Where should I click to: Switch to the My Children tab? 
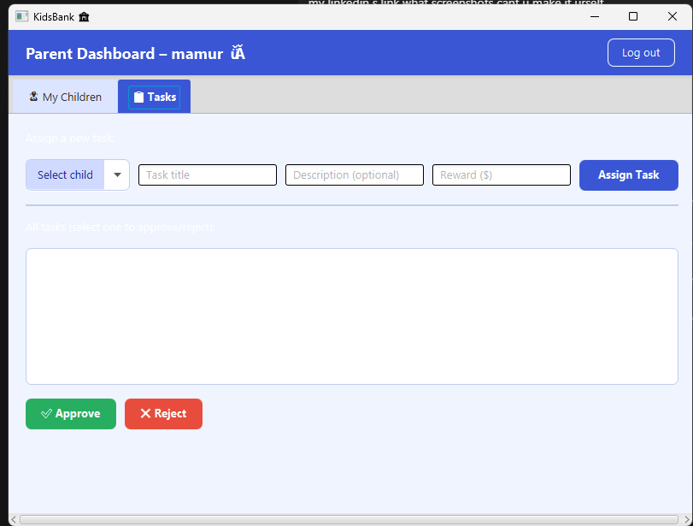66,97
